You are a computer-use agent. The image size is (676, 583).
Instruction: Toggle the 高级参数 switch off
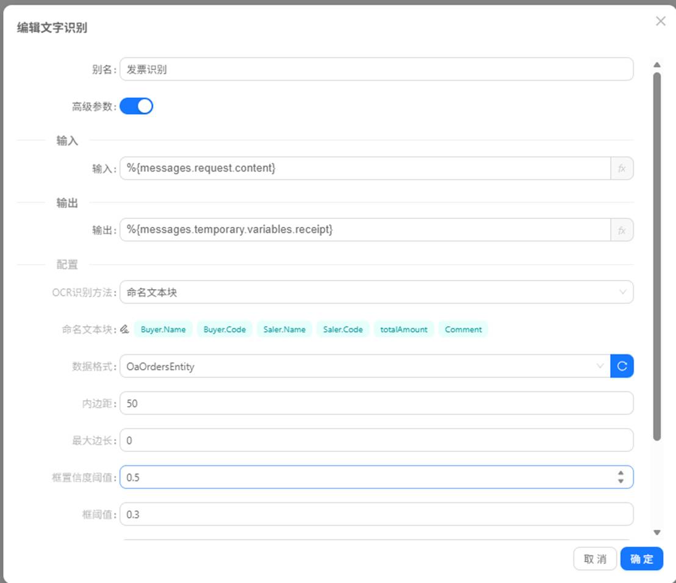click(136, 107)
